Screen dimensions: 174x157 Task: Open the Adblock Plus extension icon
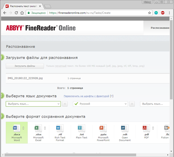(x=163, y=13)
